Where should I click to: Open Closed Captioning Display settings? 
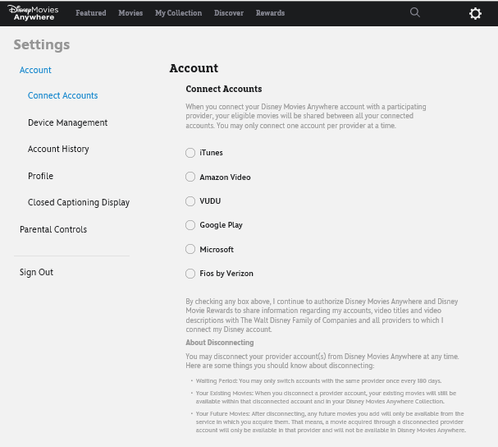[x=79, y=203]
